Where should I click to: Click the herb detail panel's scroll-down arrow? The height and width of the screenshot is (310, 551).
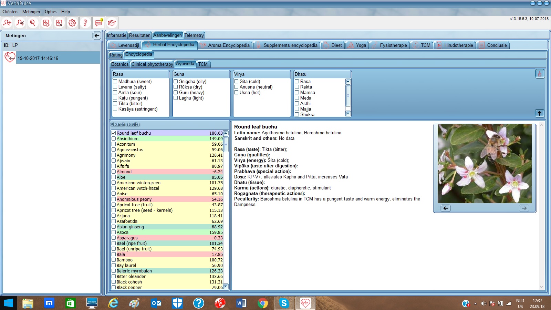click(541, 287)
